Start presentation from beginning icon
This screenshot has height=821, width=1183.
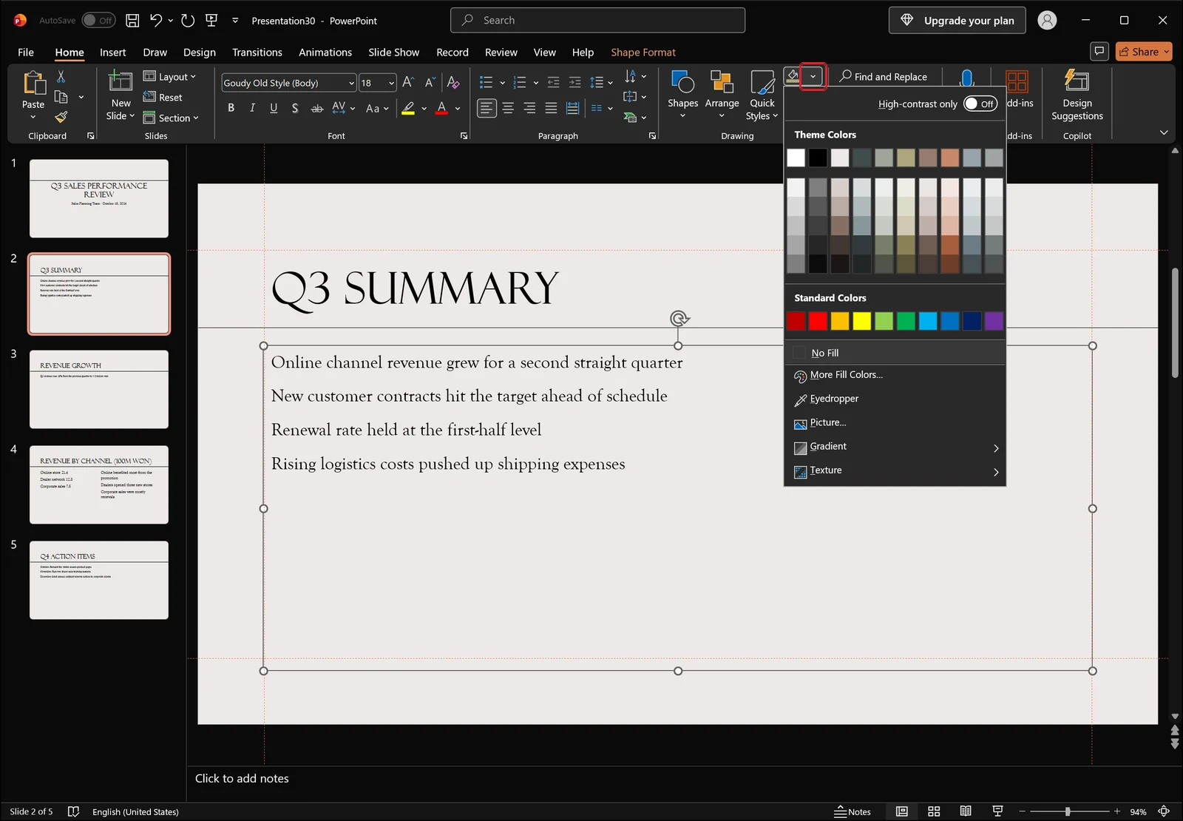pyautogui.click(x=211, y=21)
